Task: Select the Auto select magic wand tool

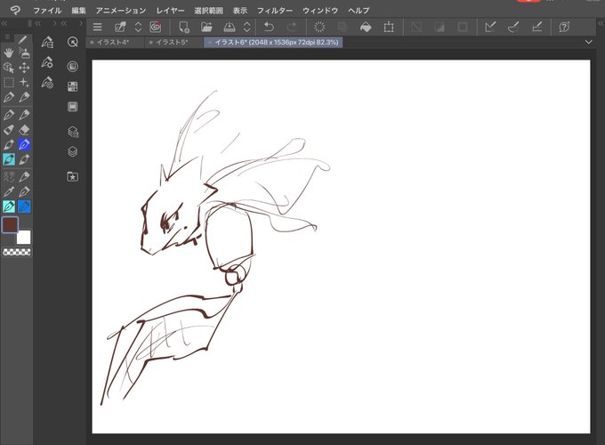Action: click(x=24, y=83)
